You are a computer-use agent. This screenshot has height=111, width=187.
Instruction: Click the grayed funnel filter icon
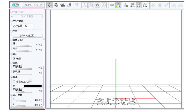coord(77,5)
